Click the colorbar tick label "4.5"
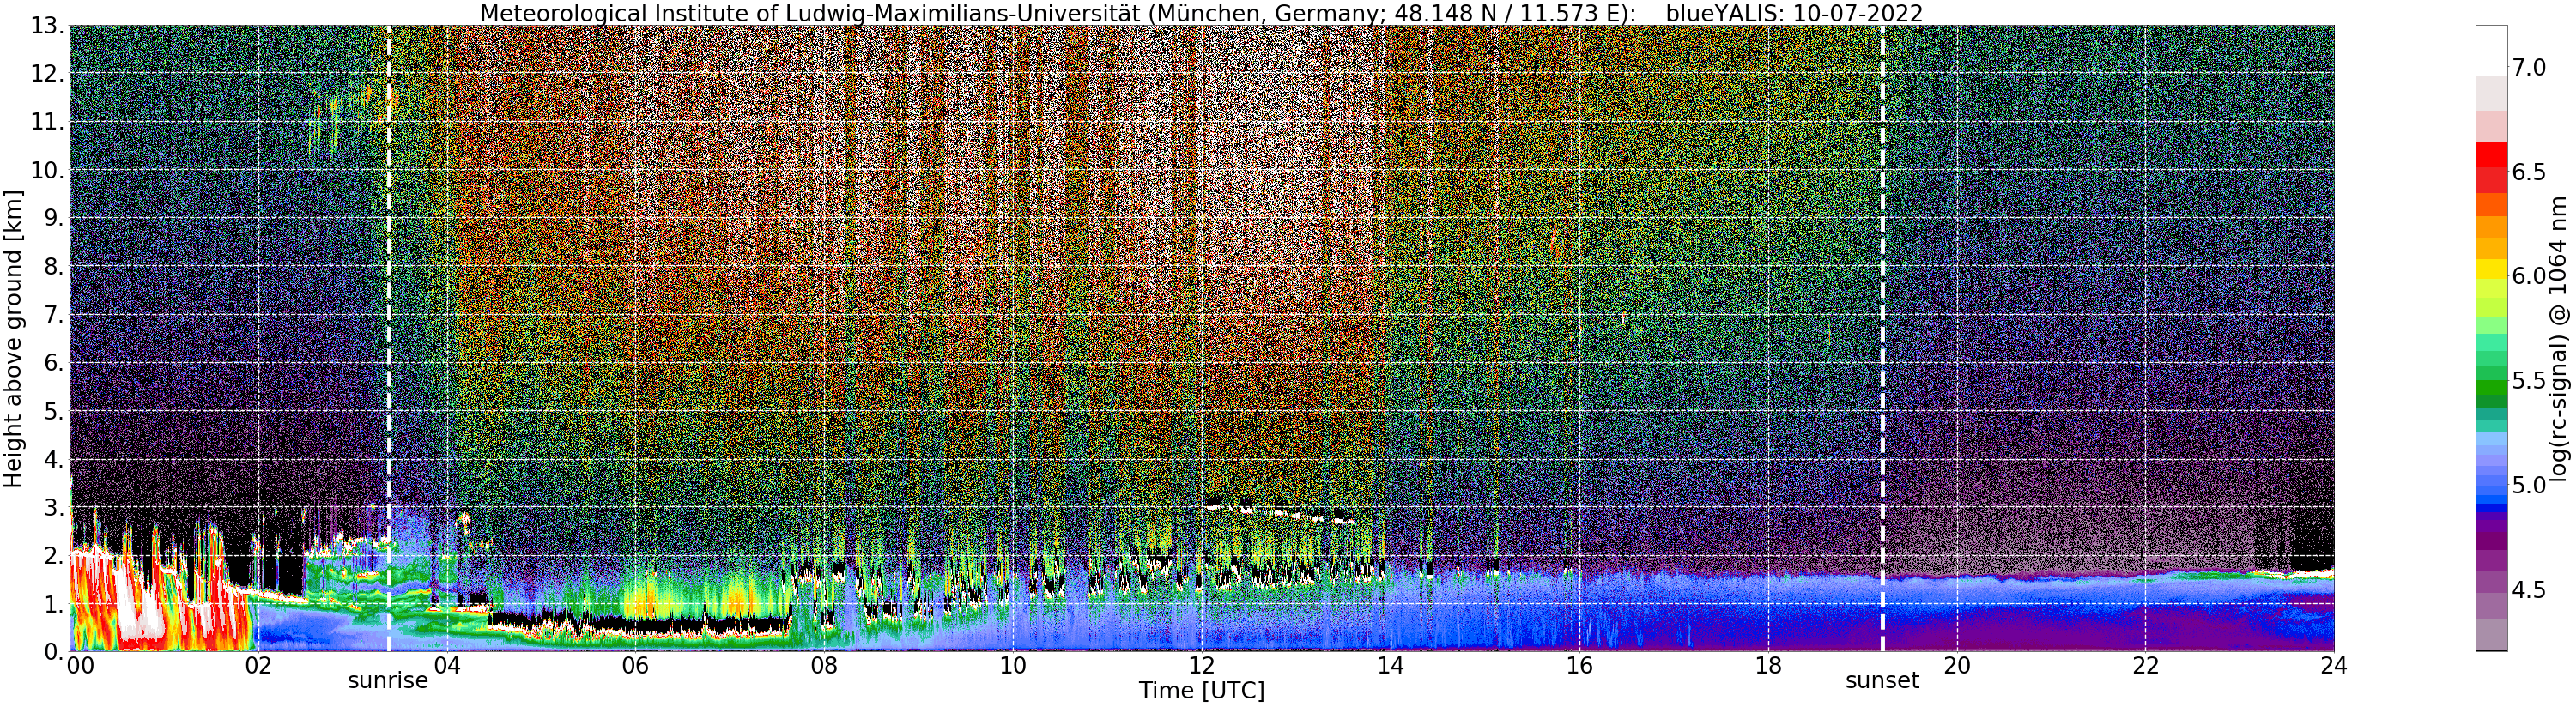The width and height of the screenshot is (2576, 707). (x=2529, y=590)
